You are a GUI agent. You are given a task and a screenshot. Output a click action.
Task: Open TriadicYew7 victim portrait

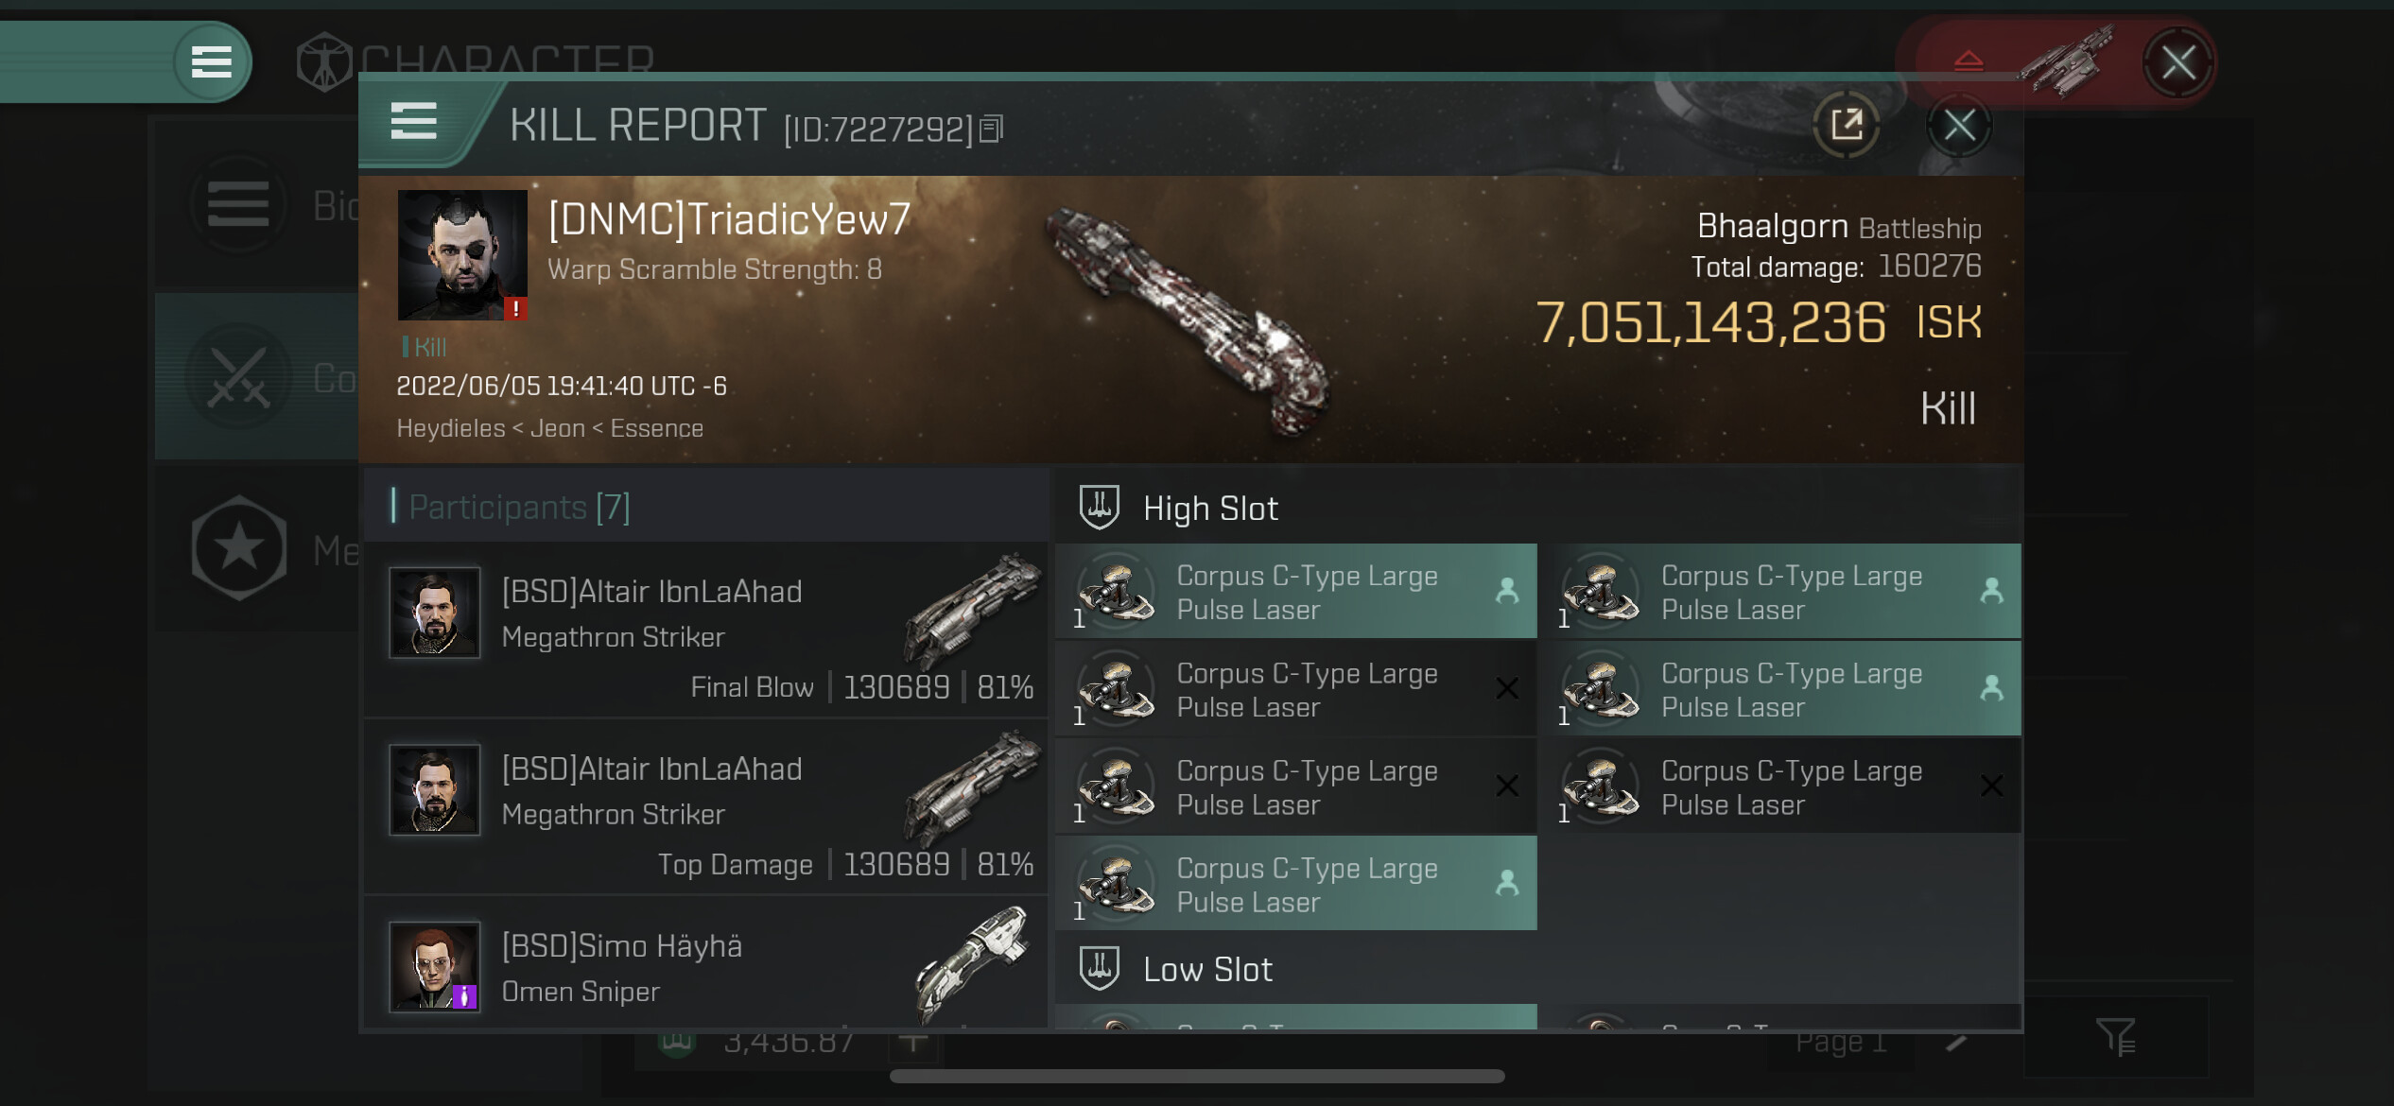(462, 255)
